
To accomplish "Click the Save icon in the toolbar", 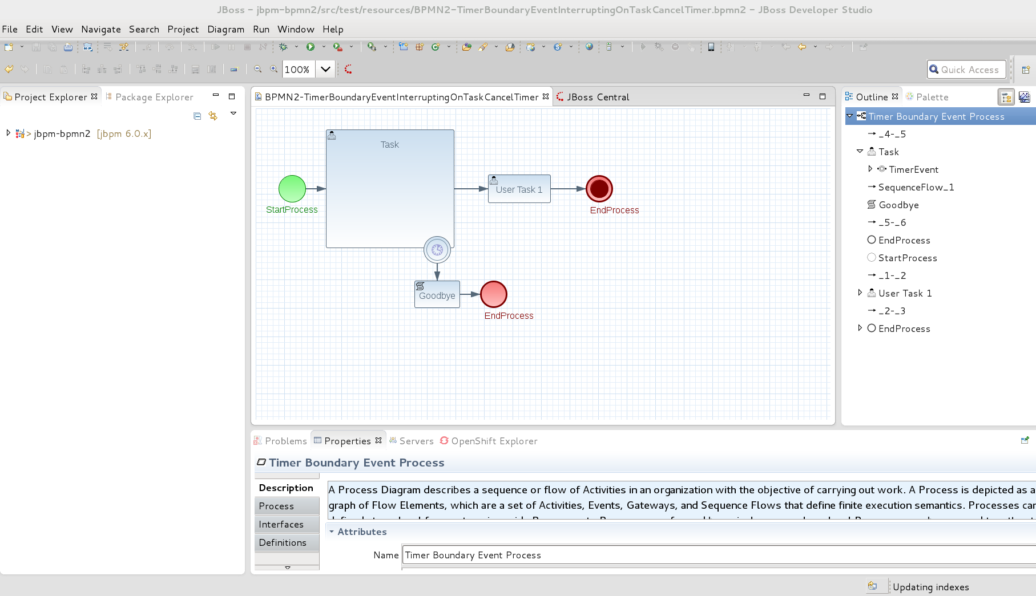I will click(36, 47).
